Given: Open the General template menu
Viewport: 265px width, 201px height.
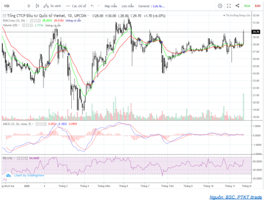Looking at the screenshot, I should (x=144, y=6).
